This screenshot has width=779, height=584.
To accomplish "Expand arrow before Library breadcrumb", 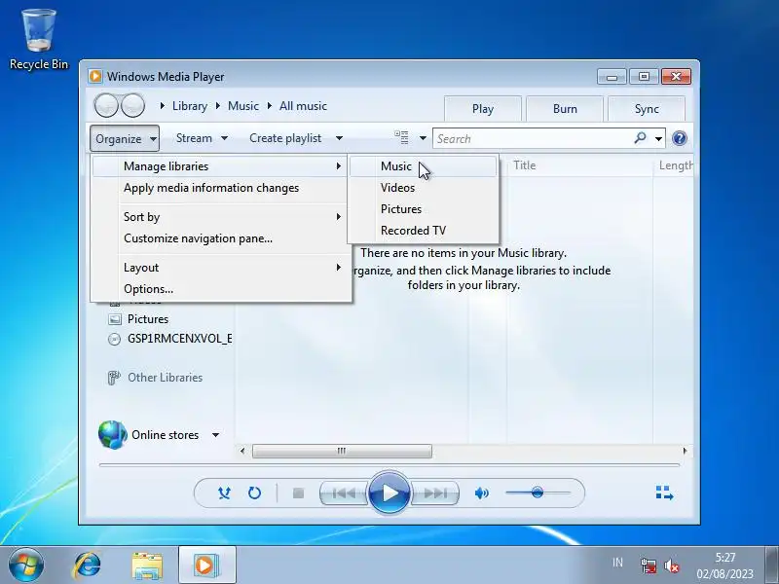I will tap(163, 106).
